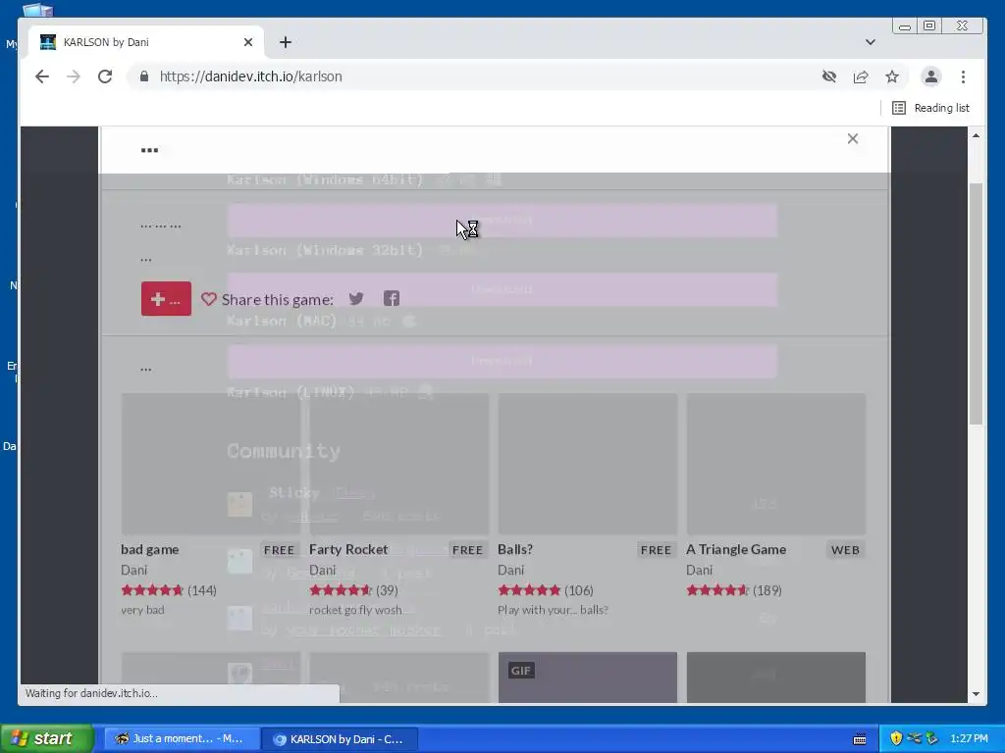1005x753 pixels.
Task: Close the lightbox with the X button
Action: (853, 139)
